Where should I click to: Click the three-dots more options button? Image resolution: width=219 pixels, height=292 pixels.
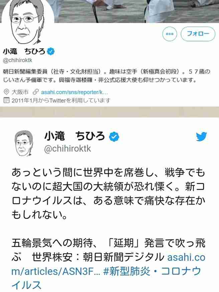pyautogui.click(x=170, y=34)
